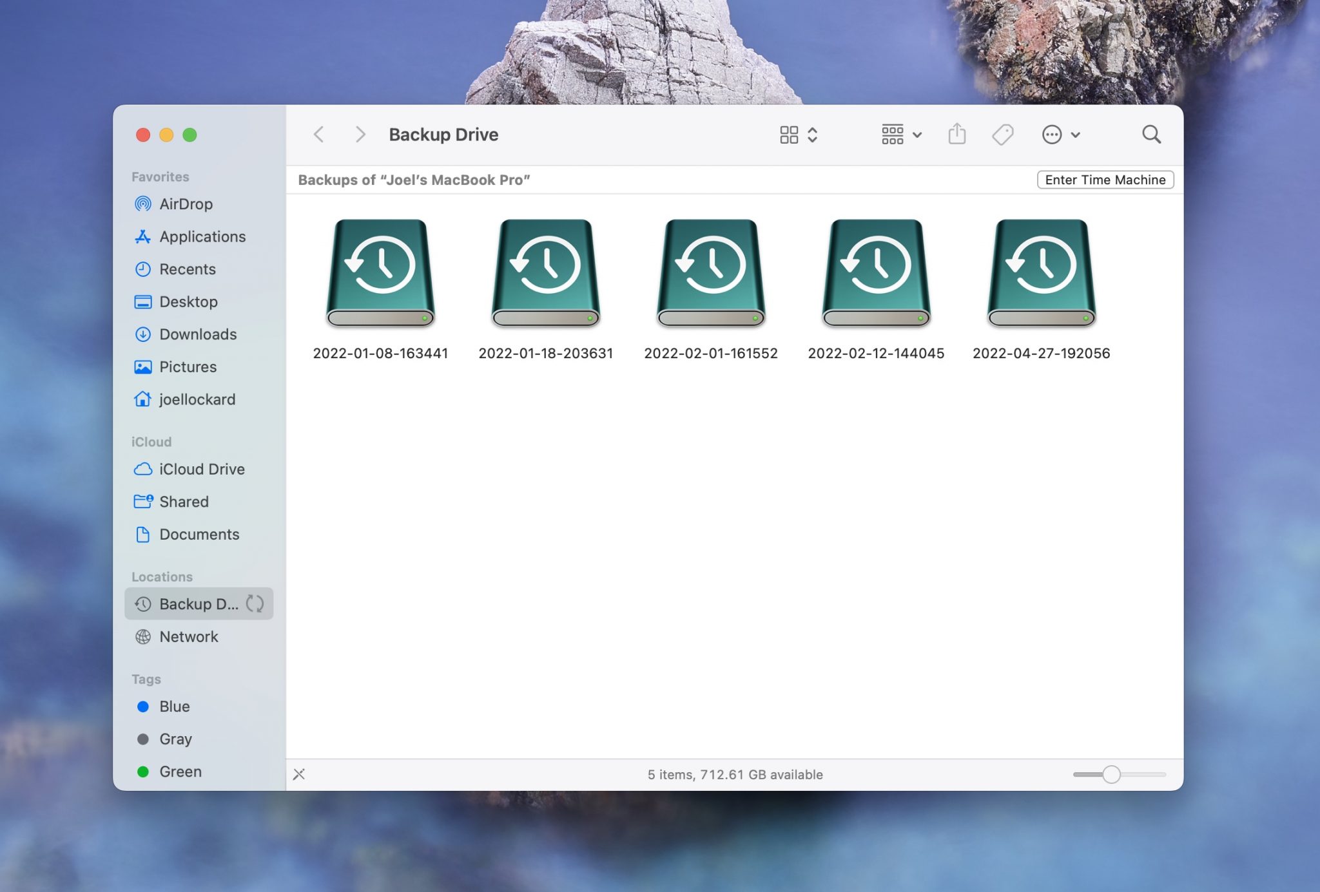
Task: Open the 2022-02-01 Time Machine backup
Action: click(x=712, y=274)
